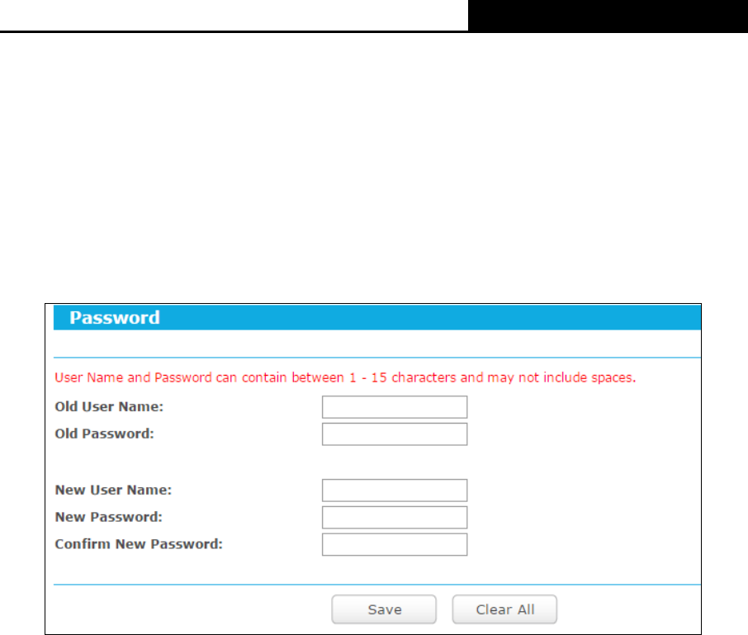748x635 pixels.
Task: Click the blank white area above Password panel
Action: point(374,167)
